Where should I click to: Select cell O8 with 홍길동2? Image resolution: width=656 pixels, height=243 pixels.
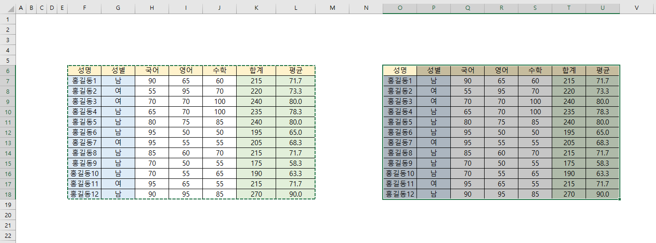(400, 91)
